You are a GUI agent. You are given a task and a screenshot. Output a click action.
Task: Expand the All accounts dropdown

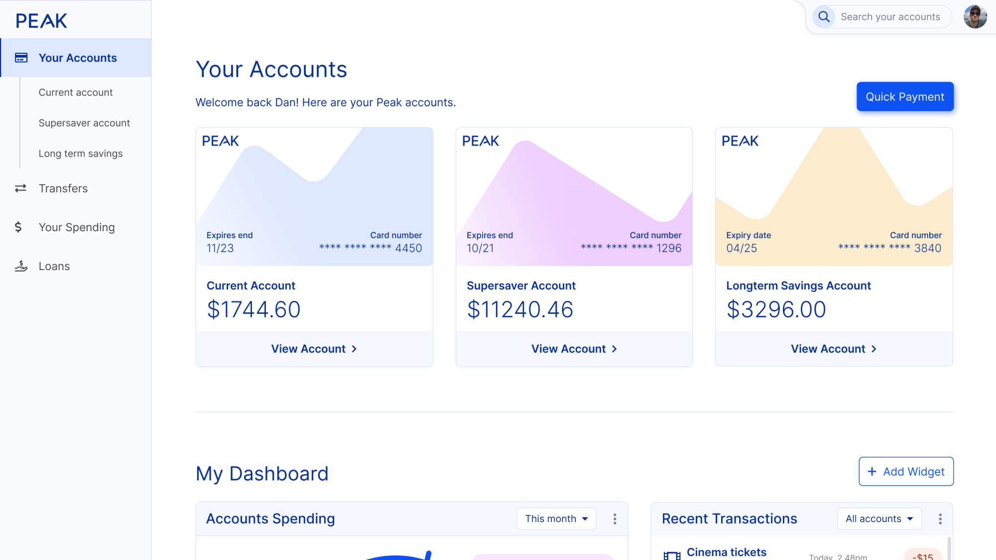pos(879,519)
